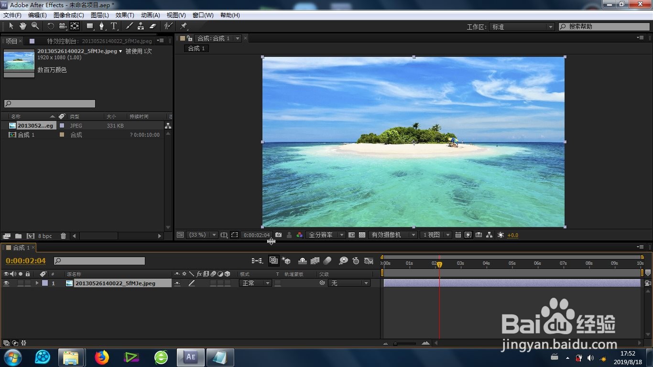Image resolution: width=653 pixels, height=367 pixels.
Task: Select the Eraser tool
Action: click(153, 26)
